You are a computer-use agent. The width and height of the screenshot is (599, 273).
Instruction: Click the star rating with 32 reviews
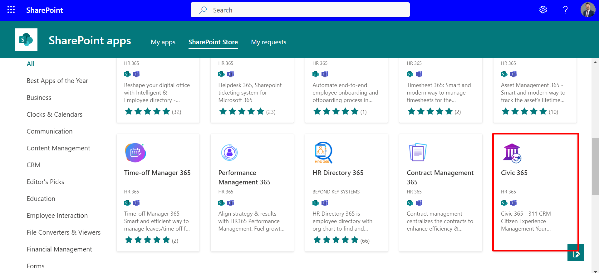153,111
